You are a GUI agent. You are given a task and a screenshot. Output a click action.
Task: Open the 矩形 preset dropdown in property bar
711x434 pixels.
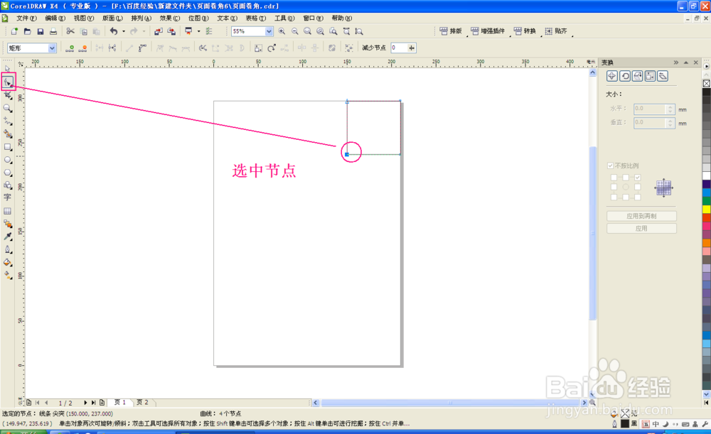click(53, 47)
